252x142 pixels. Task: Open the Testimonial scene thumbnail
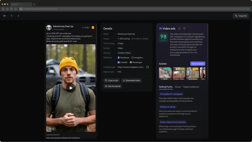point(192,74)
